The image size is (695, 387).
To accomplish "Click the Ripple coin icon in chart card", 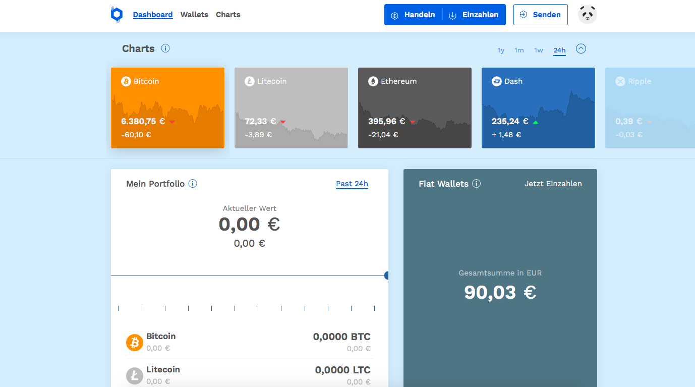I will pos(620,81).
